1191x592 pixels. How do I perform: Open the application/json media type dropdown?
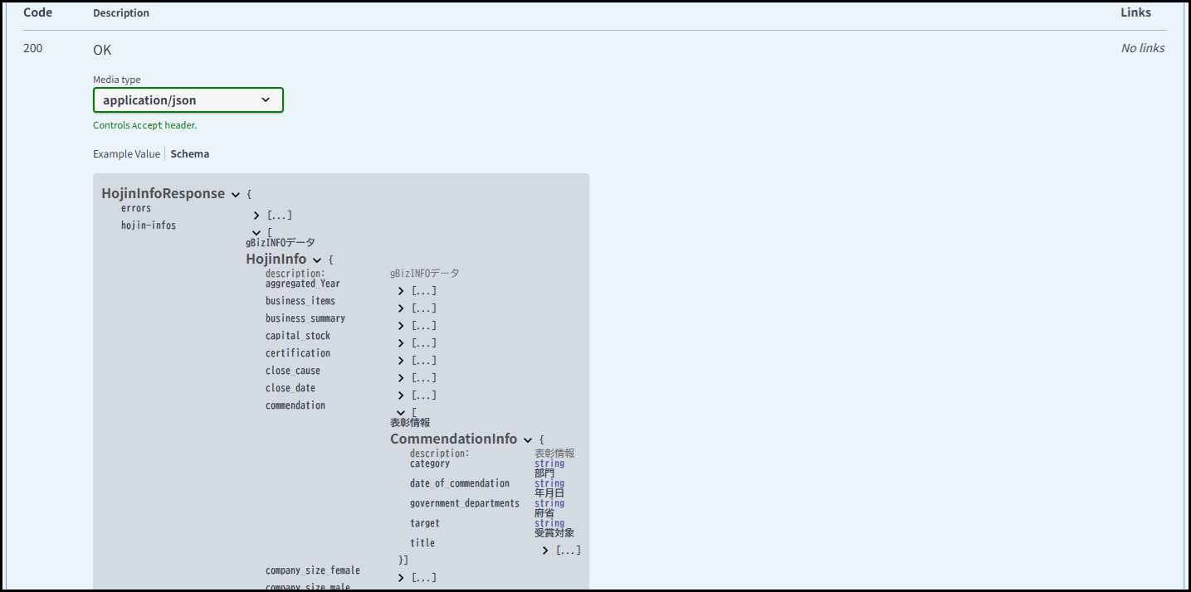188,100
